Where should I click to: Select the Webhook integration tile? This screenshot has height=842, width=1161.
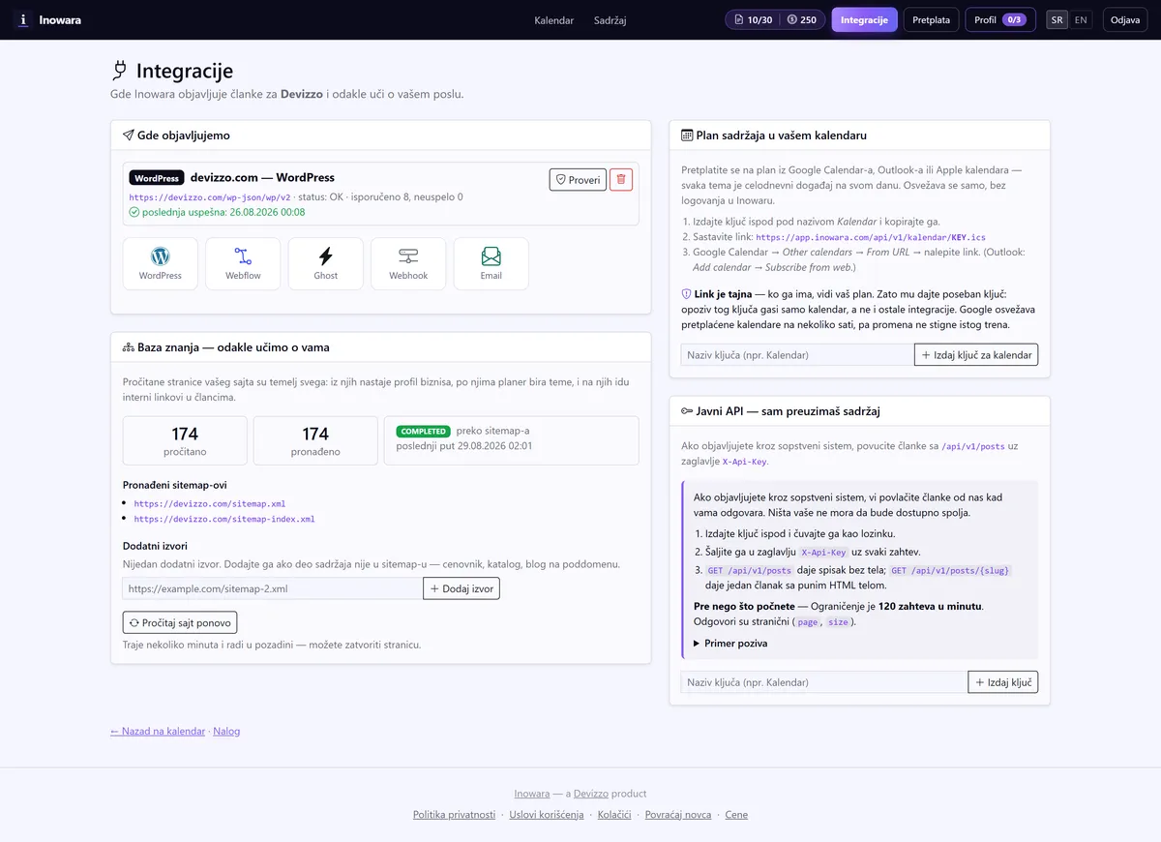(408, 263)
